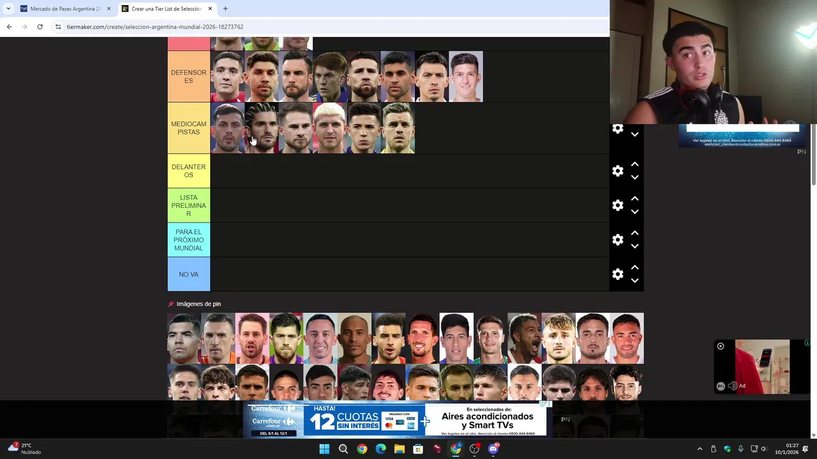Reload the tiermaker page
Image resolution: width=817 pixels, height=459 pixels.
click(40, 27)
